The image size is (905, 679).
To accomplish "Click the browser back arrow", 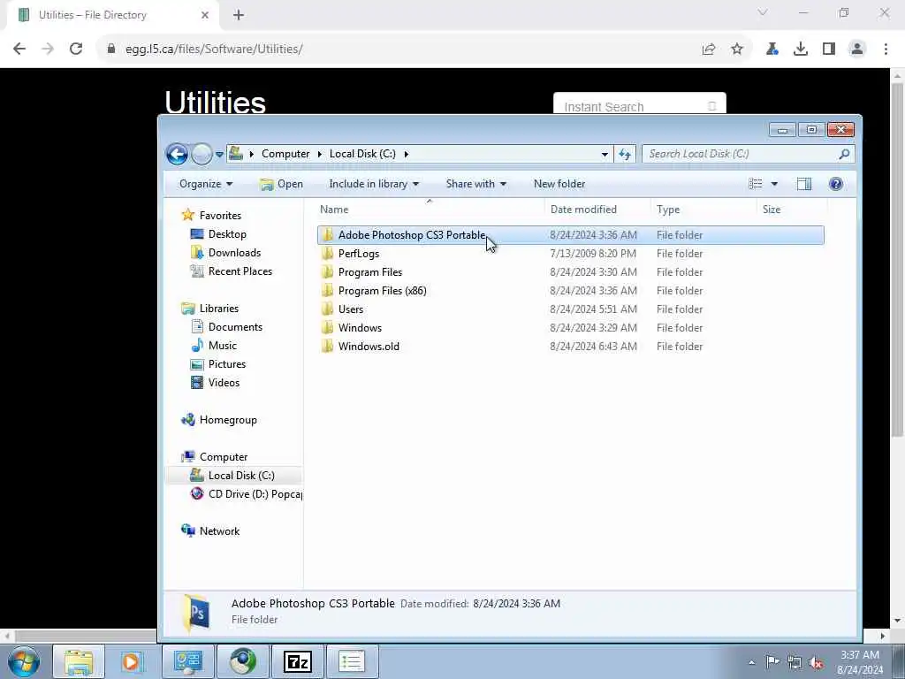I will pos(19,50).
